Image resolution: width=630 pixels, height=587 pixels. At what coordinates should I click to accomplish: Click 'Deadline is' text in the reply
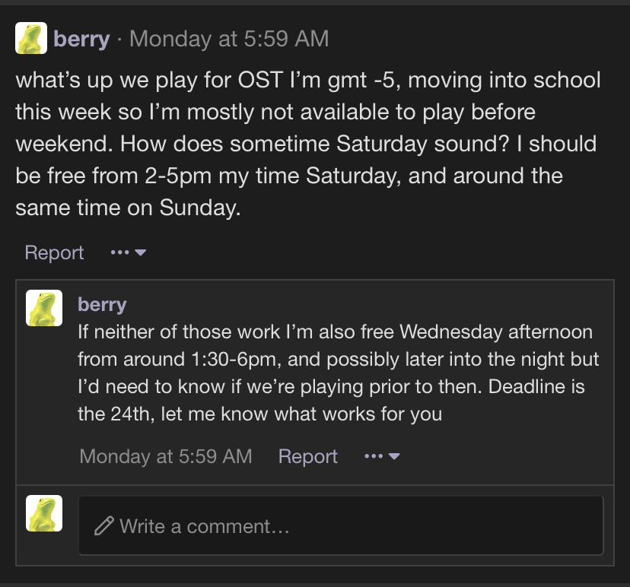click(x=536, y=386)
